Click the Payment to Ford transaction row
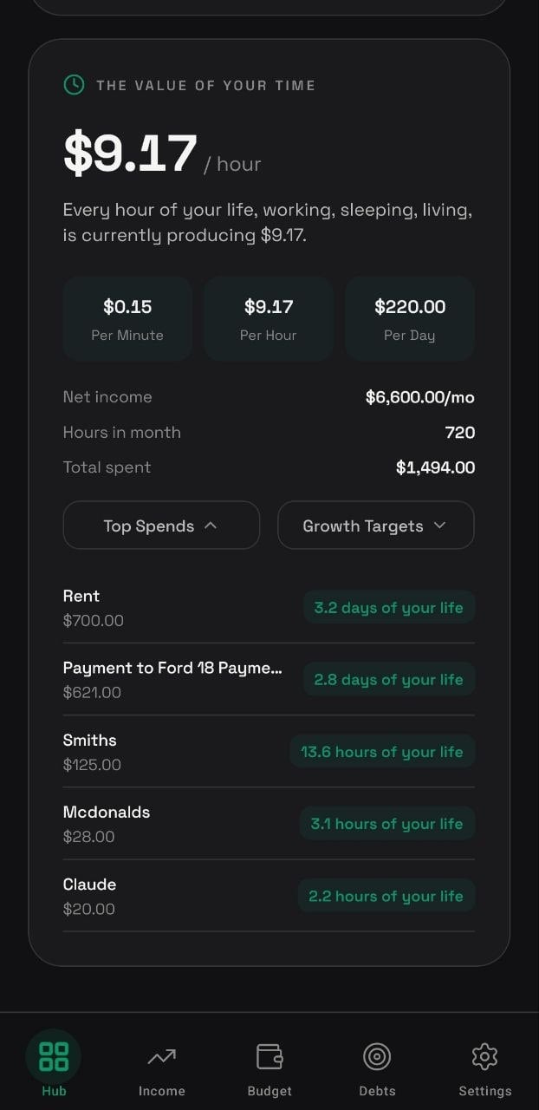 tap(173, 679)
